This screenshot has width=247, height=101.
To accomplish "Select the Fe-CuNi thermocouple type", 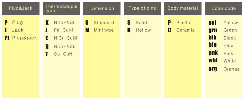I will click(x=63, y=30).
